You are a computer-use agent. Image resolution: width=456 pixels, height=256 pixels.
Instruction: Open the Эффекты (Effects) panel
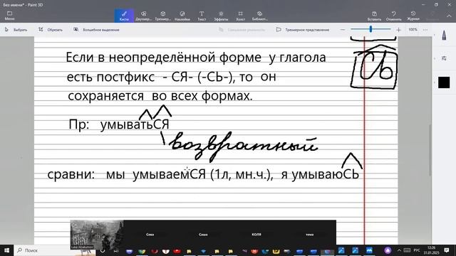(221, 16)
